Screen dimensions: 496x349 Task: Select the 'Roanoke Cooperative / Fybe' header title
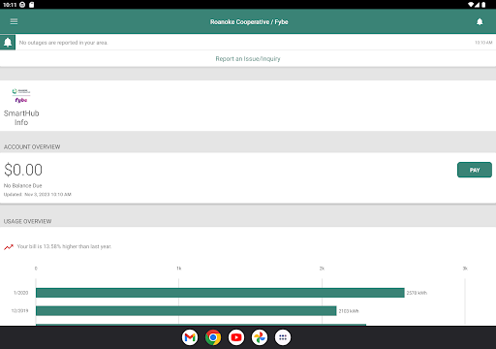[x=249, y=22]
